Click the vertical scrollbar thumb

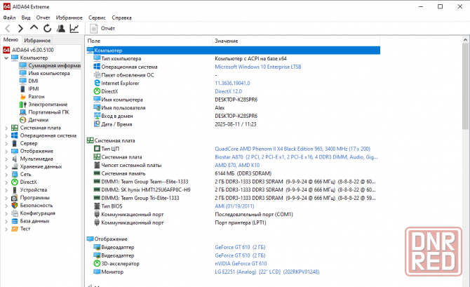coord(465,86)
